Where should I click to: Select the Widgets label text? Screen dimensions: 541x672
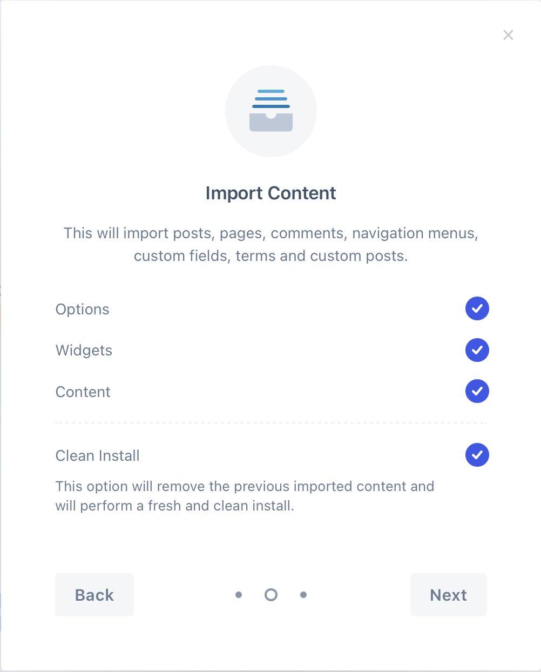pos(84,351)
